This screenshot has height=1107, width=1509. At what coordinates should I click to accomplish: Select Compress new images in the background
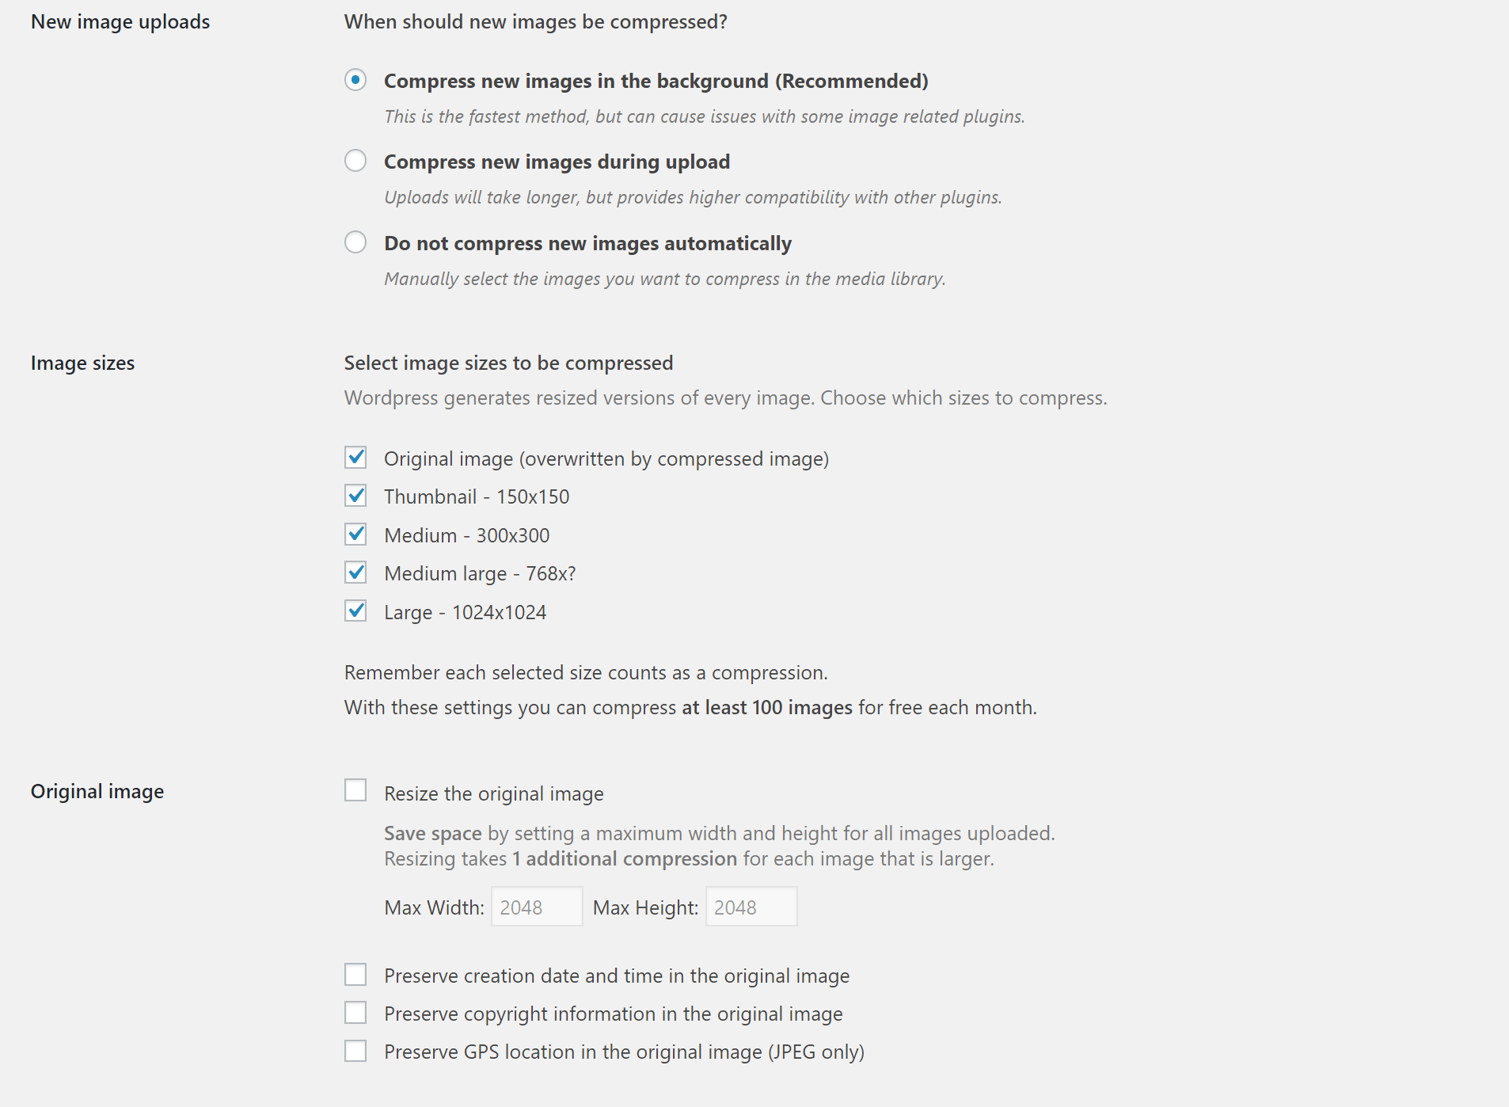pyautogui.click(x=355, y=80)
